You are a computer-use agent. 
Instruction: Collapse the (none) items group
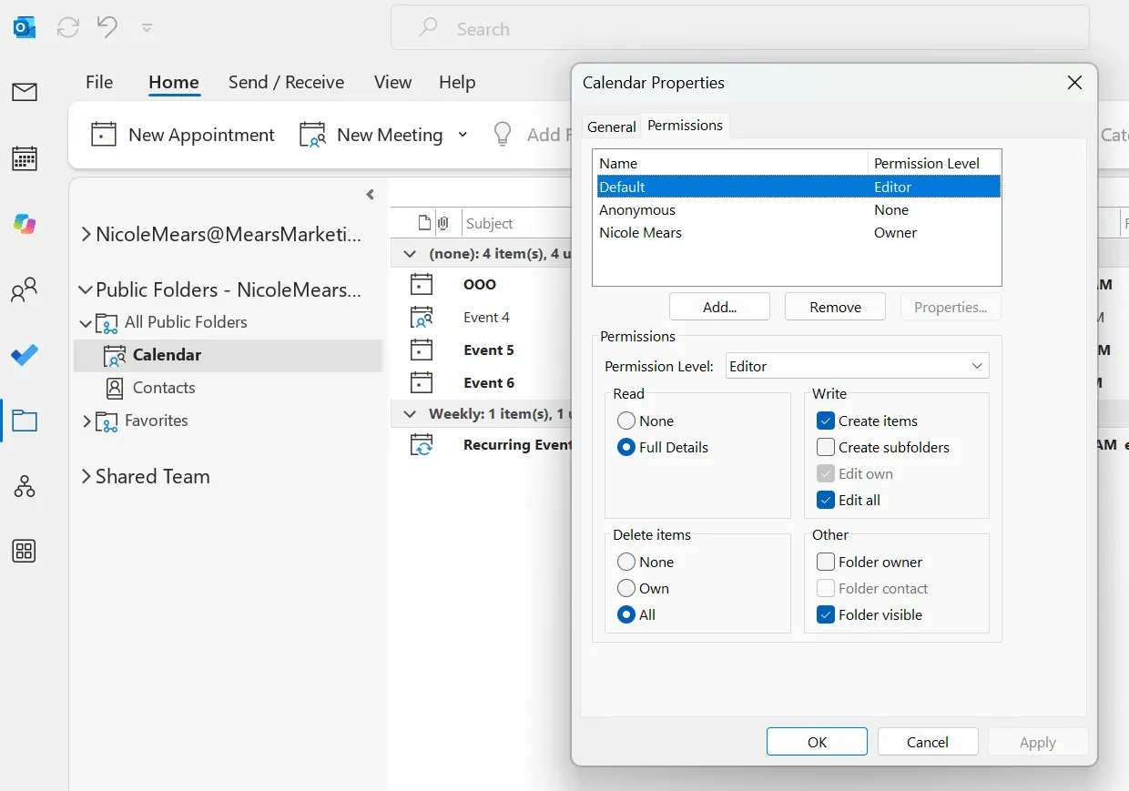pyautogui.click(x=411, y=255)
